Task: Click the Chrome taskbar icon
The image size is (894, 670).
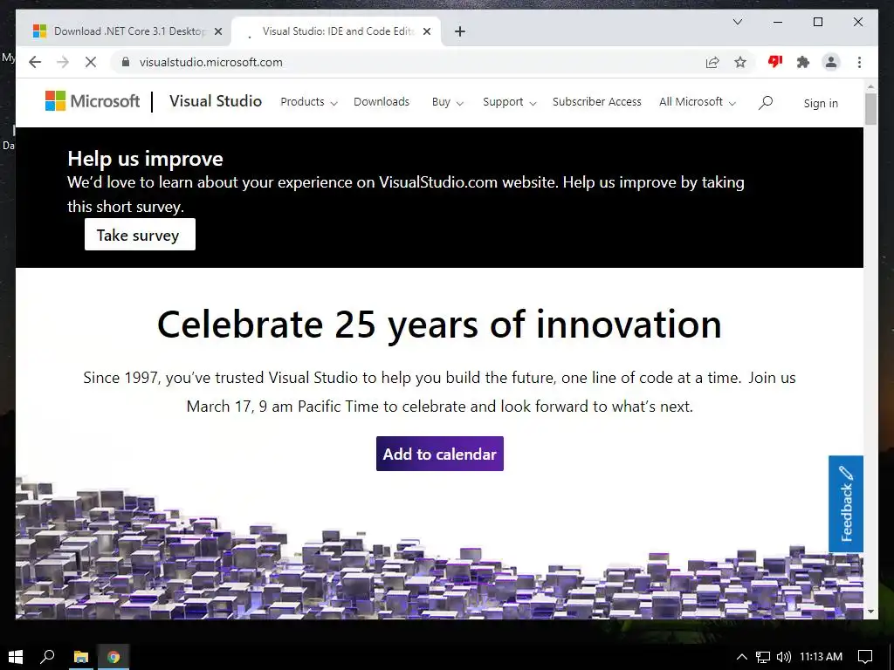Action: pyautogui.click(x=113, y=657)
